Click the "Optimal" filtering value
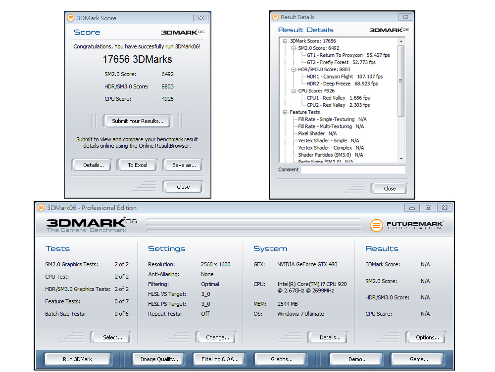The width and height of the screenshot is (495, 372). (x=210, y=284)
